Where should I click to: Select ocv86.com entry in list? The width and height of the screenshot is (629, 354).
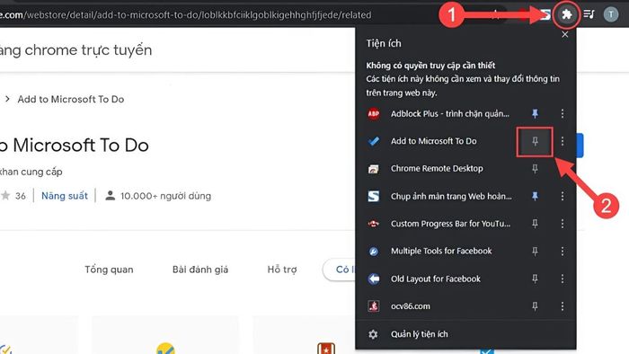tap(411, 306)
